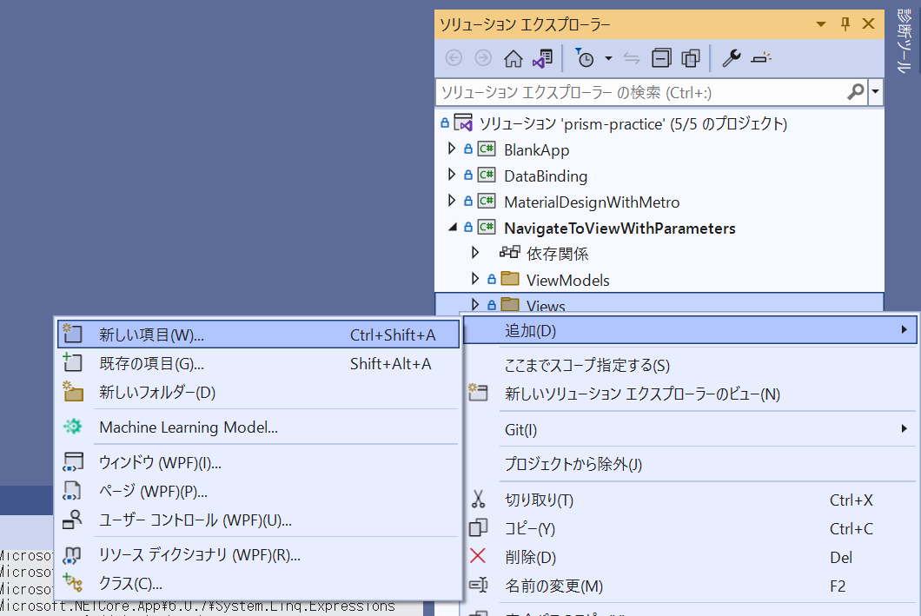The image size is (921, 616).
Task: Choose 名前の変更(M) from context menu
Action: (691, 586)
